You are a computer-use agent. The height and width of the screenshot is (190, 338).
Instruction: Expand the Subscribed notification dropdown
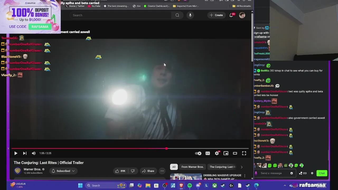click(63, 171)
